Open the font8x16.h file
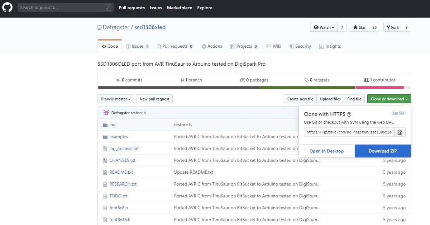This screenshot has width=430, height=225. (120, 220)
